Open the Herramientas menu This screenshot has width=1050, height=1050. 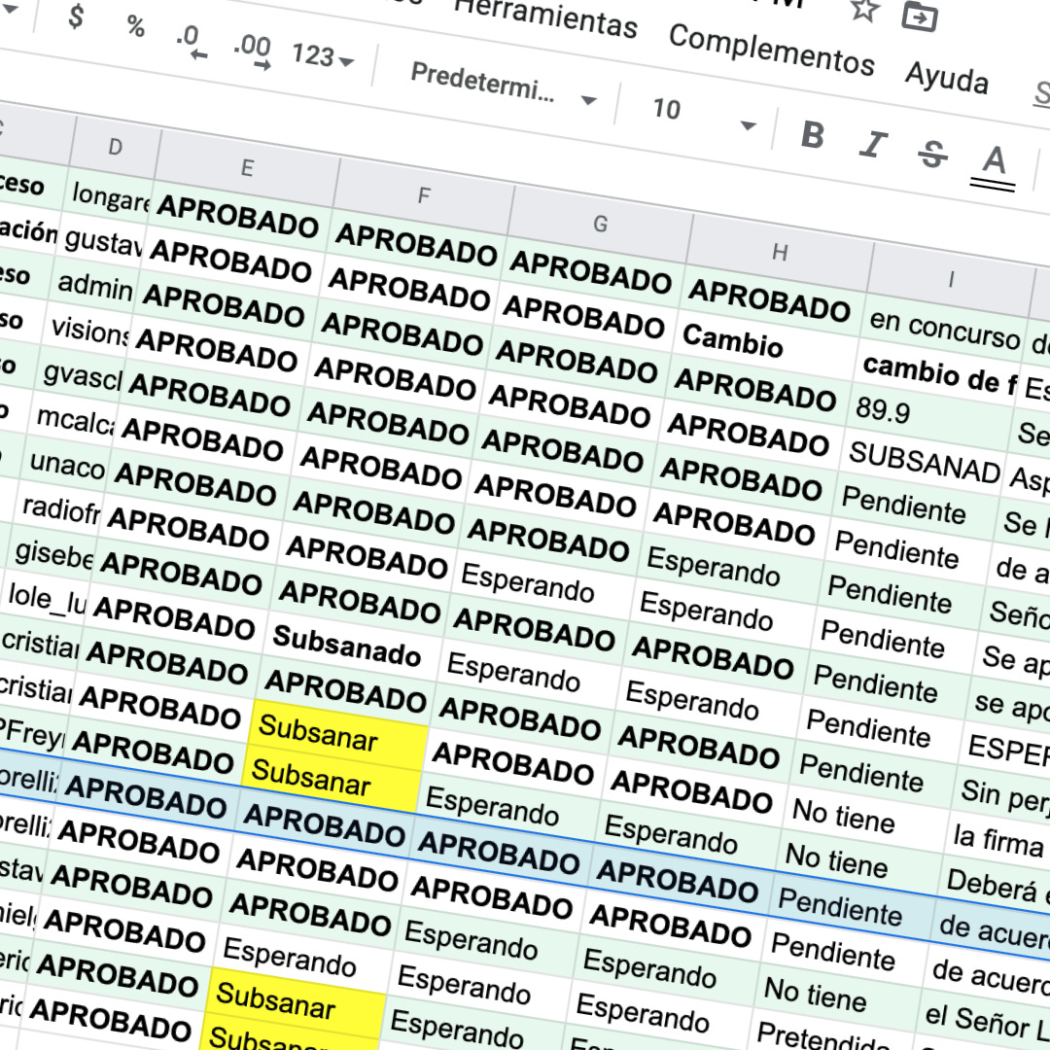coord(545,17)
